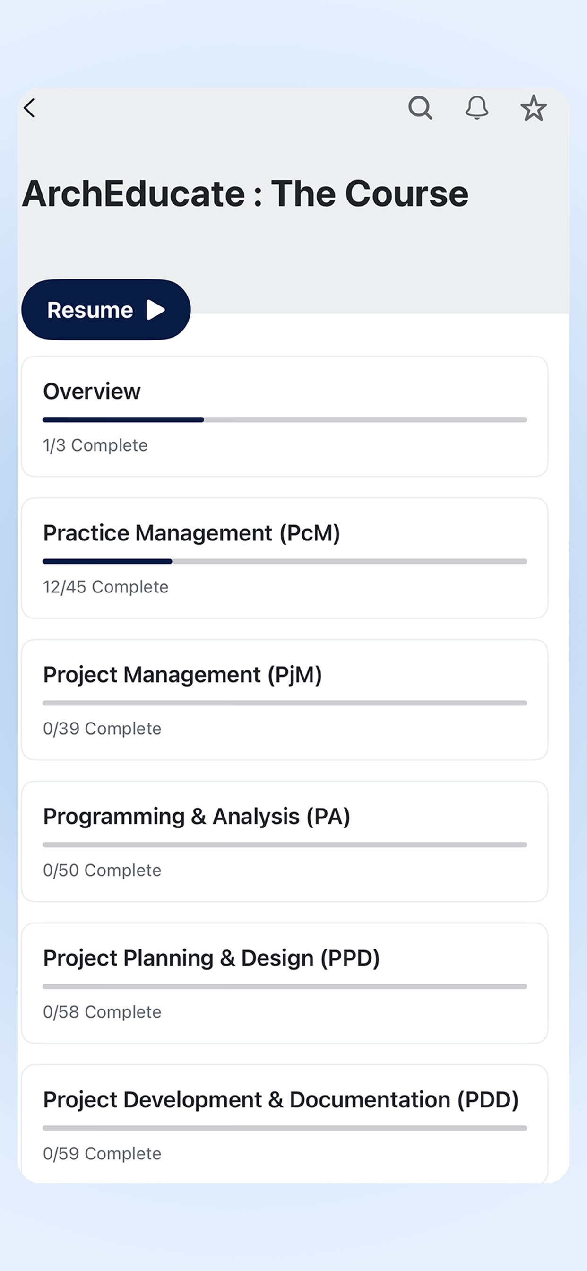Image resolution: width=587 pixels, height=1271 pixels.
Task: Open Project Management (PjM) section
Action: 285,700
